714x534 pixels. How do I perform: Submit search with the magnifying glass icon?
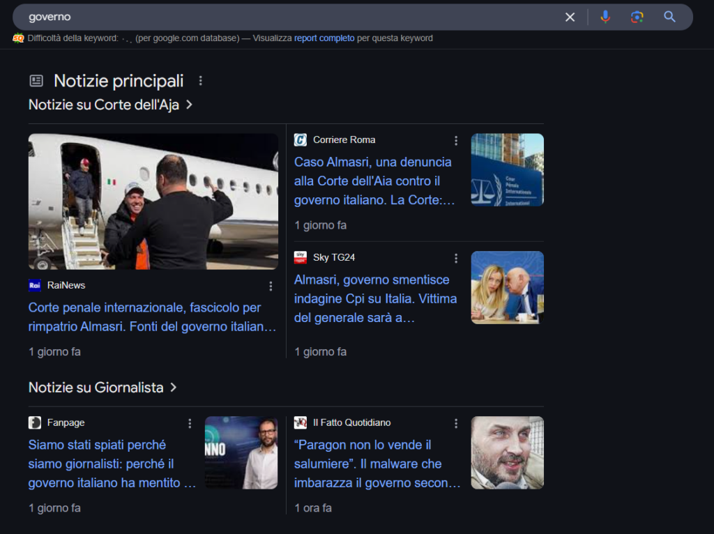pos(669,17)
